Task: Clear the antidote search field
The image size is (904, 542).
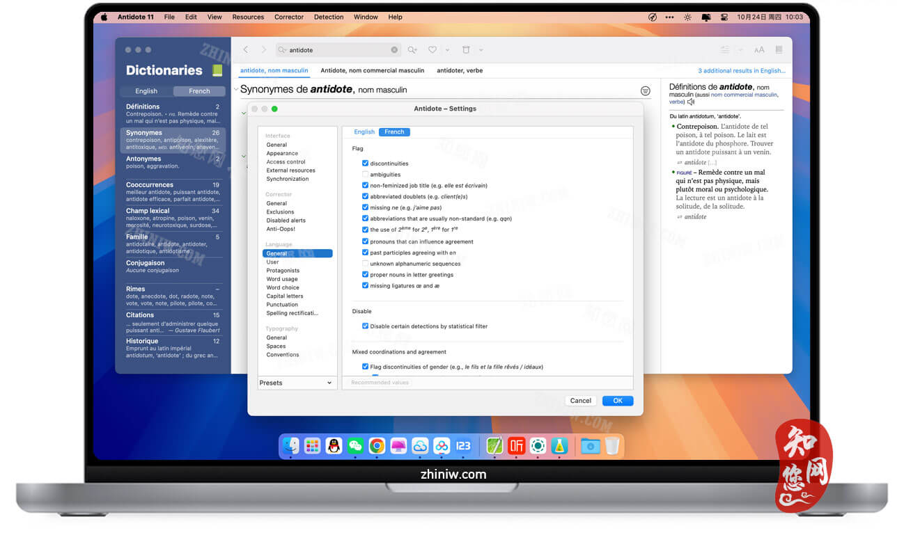Action: 394,50
